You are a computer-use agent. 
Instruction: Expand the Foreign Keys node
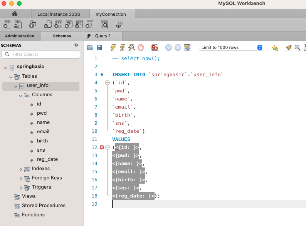[21, 179]
